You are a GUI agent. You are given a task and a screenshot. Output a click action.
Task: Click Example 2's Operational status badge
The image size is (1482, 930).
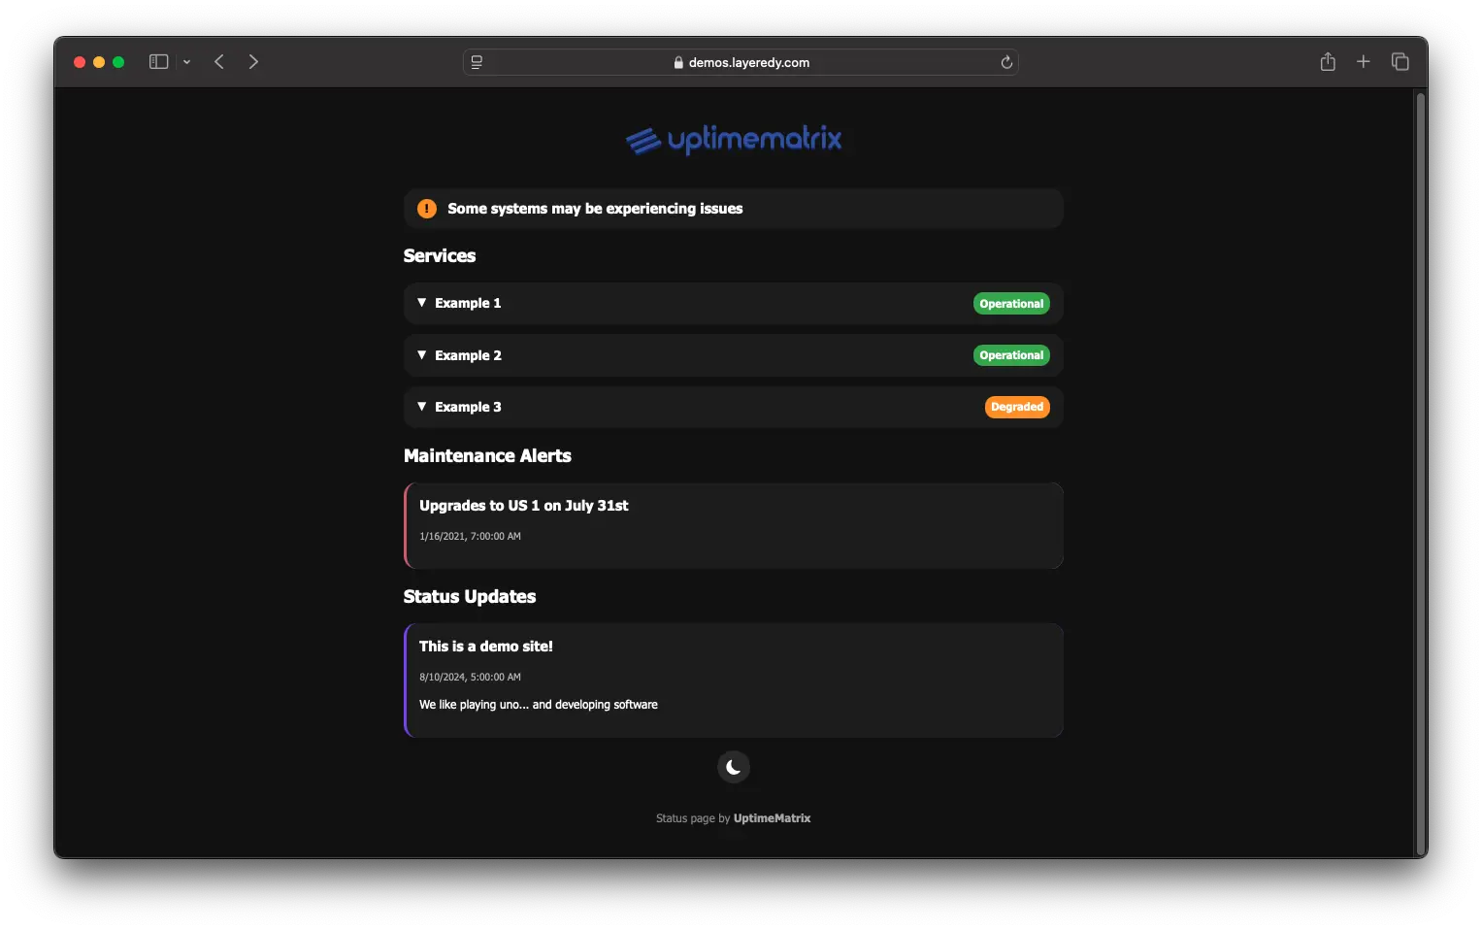tap(1011, 355)
